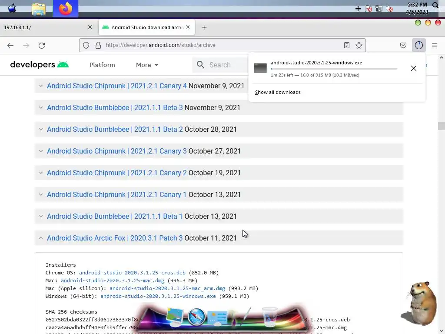Download android-studio-2020.3.1.25-cros.deb installer
The image size is (445, 334).
pyautogui.click(x=132, y=273)
